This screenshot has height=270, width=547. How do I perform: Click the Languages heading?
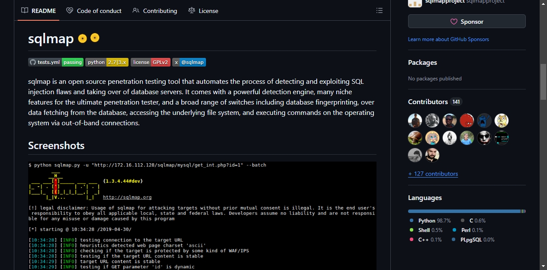point(425,198)
